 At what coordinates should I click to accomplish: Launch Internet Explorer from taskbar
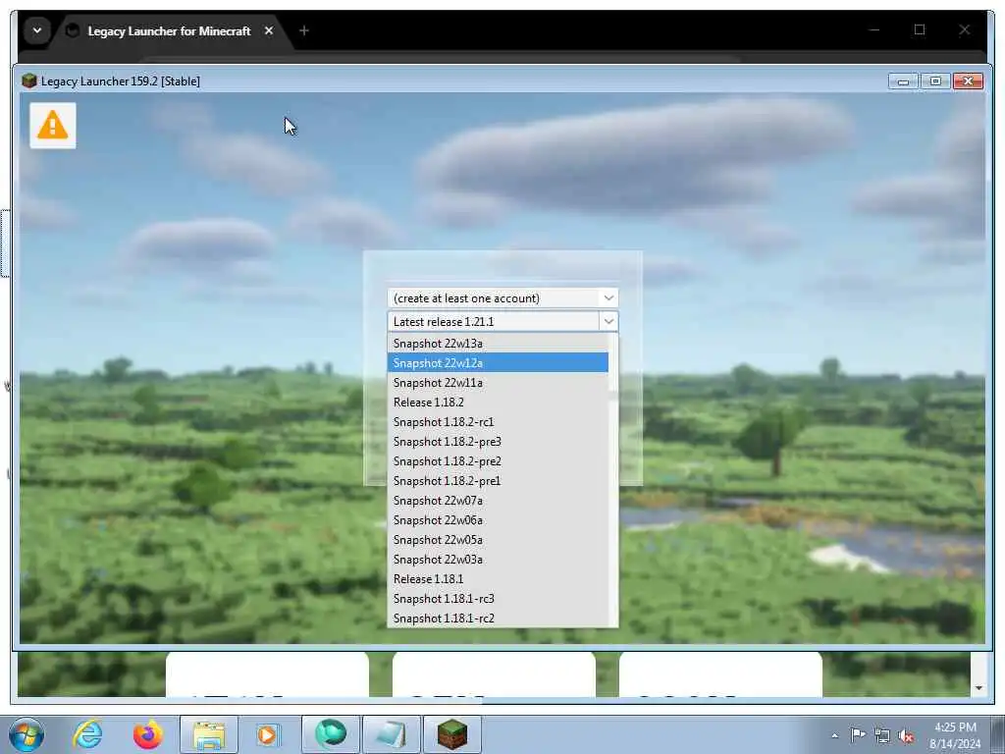pos(87,734)
